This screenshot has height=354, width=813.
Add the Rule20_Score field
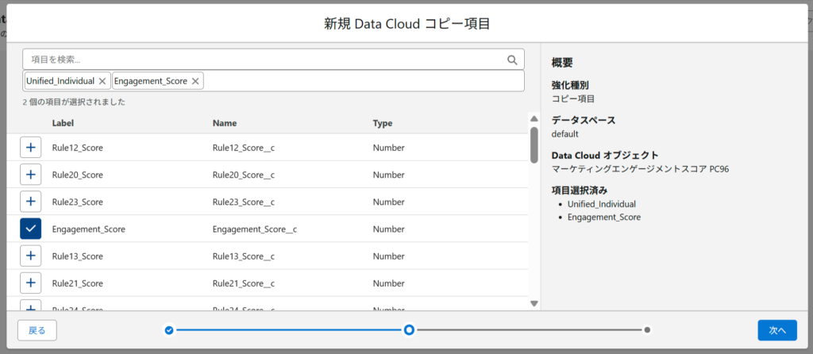tap(31, 175)
